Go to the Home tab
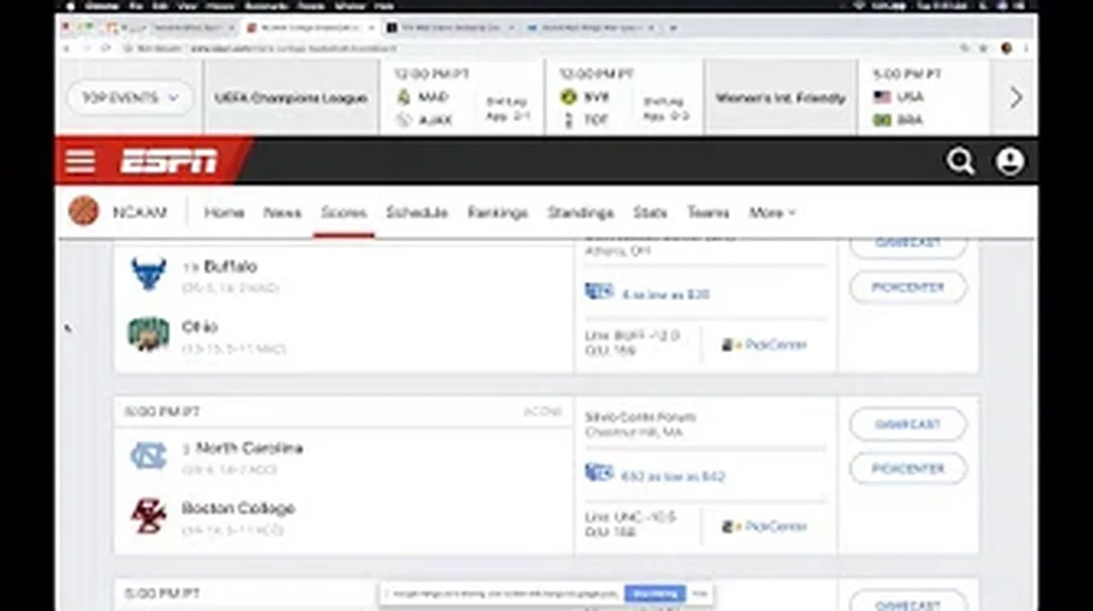Image resolution: width=1093 pixels, height=611 pixels. [224, 212]
